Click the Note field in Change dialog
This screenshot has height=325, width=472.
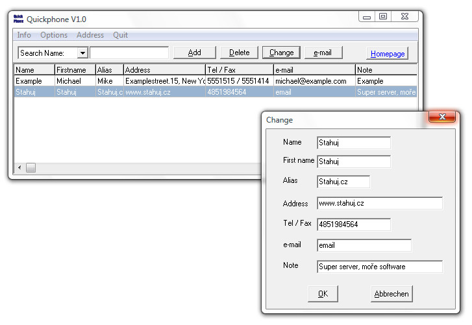380,267
